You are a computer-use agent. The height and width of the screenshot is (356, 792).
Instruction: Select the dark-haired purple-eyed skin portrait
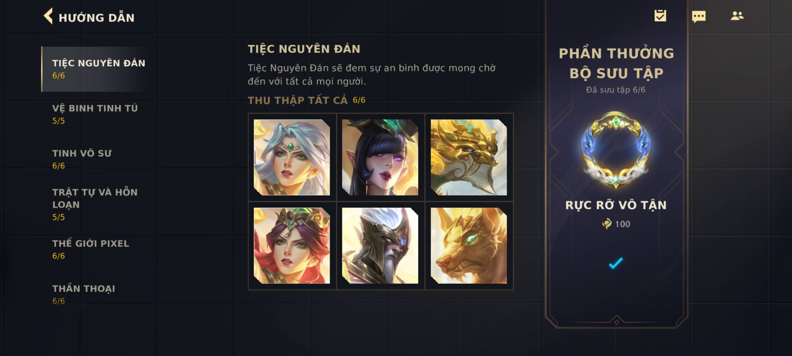click(380, 157)
